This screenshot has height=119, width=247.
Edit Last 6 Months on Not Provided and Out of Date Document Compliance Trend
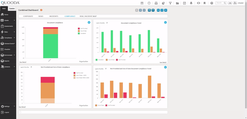(106, 69)
